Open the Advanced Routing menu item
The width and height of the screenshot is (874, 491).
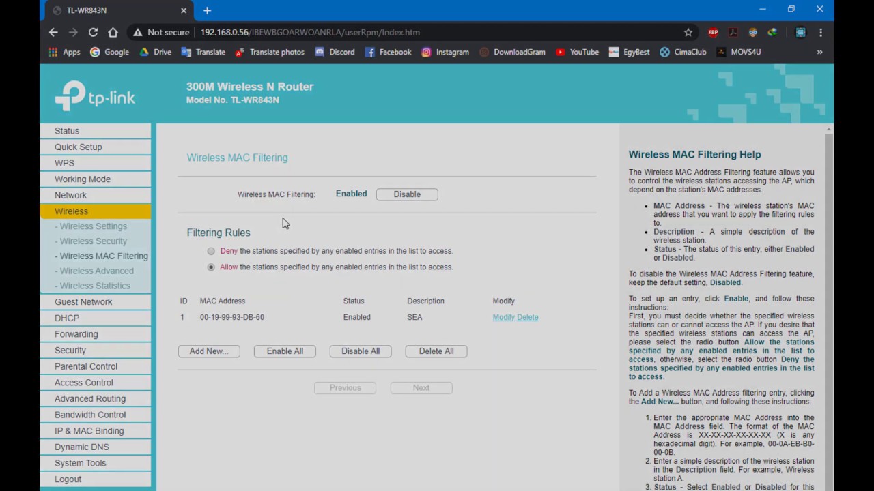click(x=95, y=399)
